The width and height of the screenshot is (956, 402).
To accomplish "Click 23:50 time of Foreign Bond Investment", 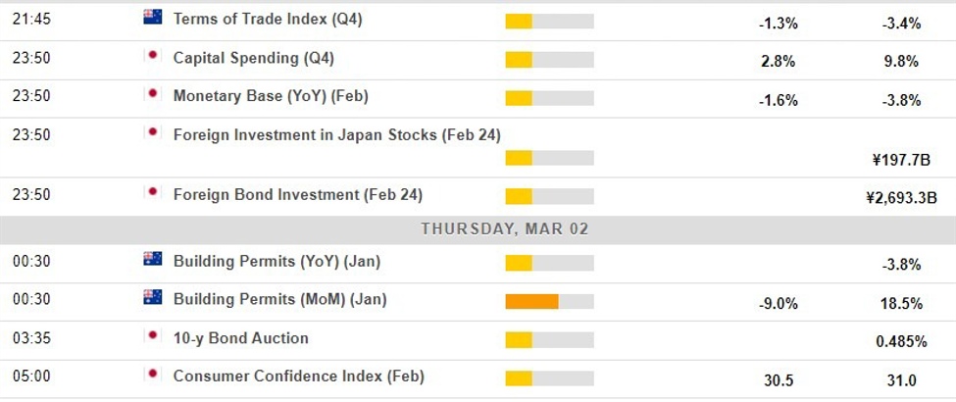I will click(x=30, y=195).
